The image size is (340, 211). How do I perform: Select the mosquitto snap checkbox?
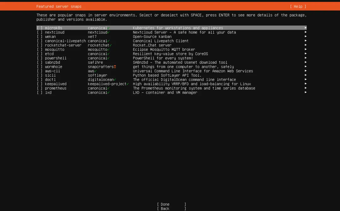40,49
